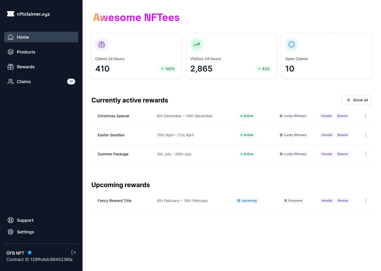Go to the Home page
Image resolution: width=381 pixels, height=271 pixels.
(x=41, y=37)
